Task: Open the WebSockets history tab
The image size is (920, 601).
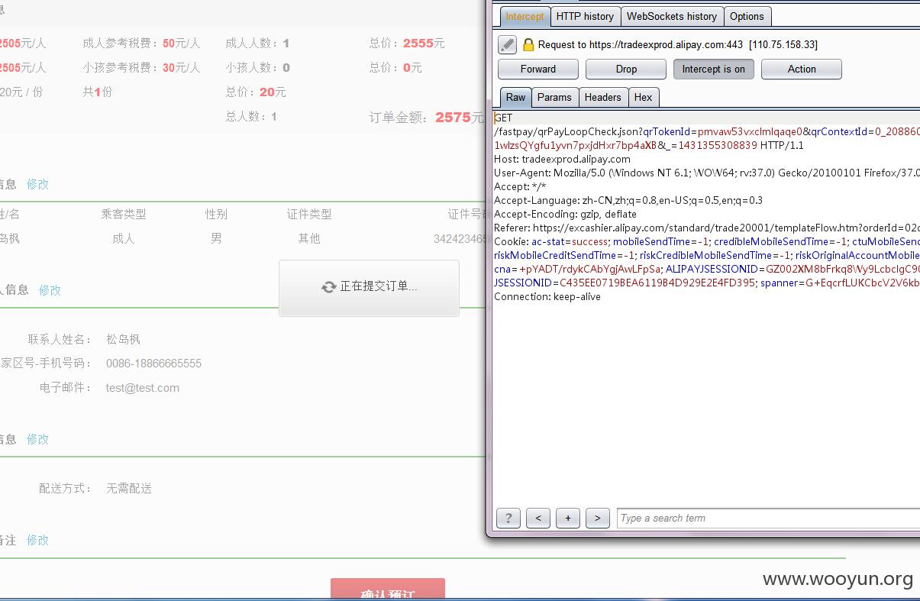Action: coord(672,16)
